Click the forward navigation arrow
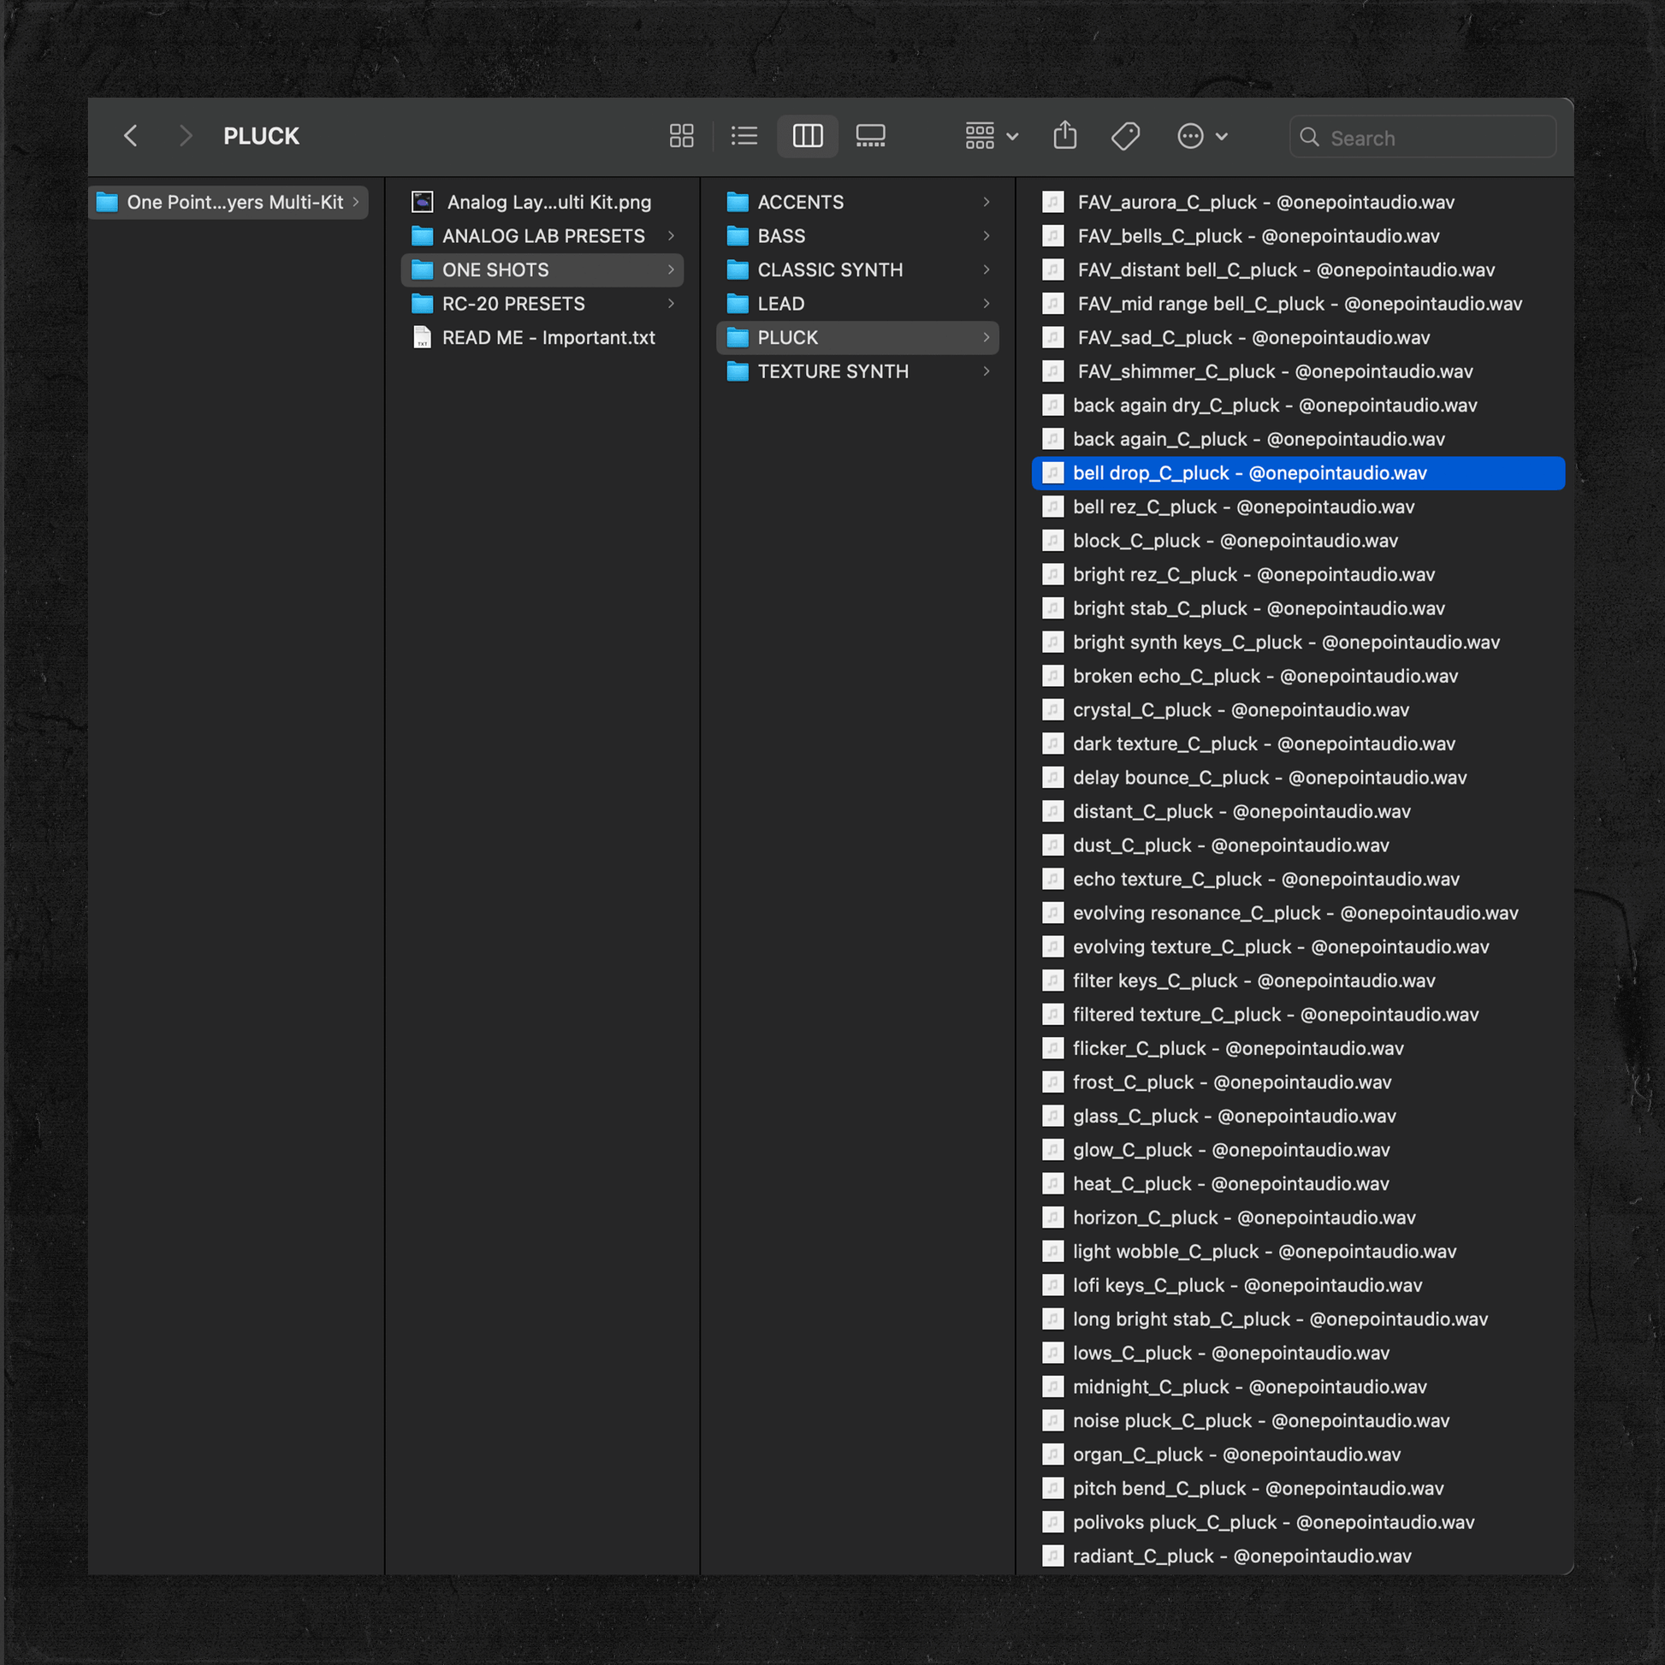 pos(186,136)
